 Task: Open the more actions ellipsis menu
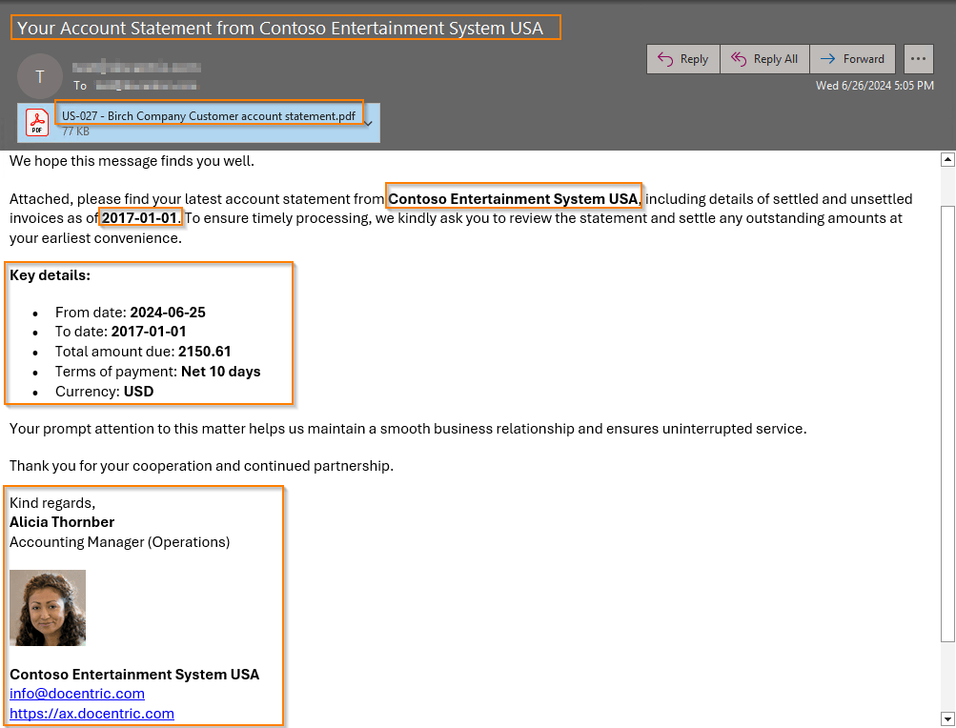(918, 59)
